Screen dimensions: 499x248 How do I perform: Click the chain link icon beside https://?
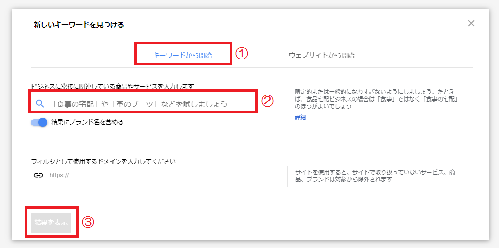tap(38, 175)
